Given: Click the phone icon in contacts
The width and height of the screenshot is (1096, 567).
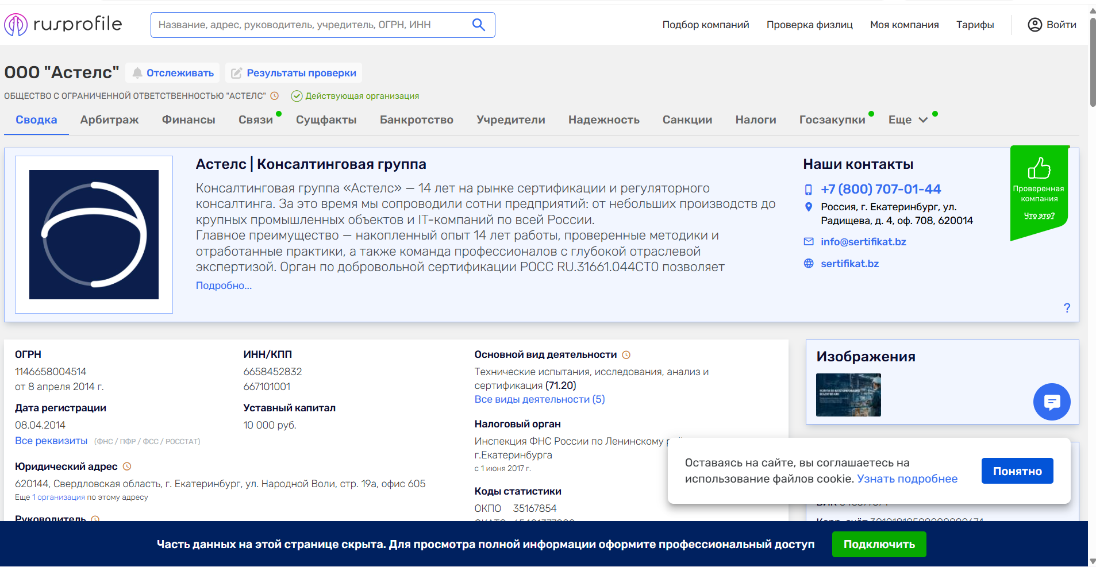Looking at the screenshot, I should pos(808,190).
